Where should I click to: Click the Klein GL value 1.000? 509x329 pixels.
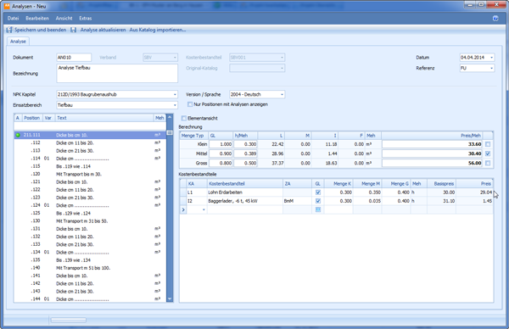click(221, 144)
